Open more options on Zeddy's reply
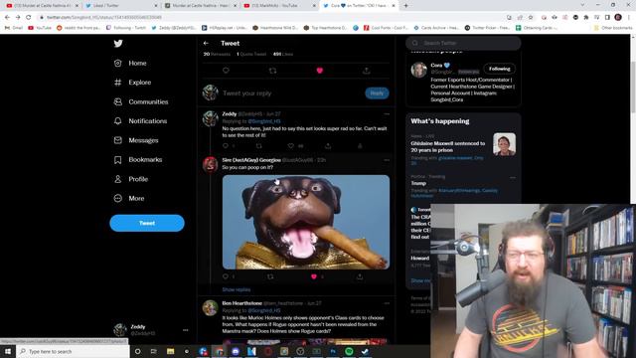The image size is (636, 358). point(387,114)
